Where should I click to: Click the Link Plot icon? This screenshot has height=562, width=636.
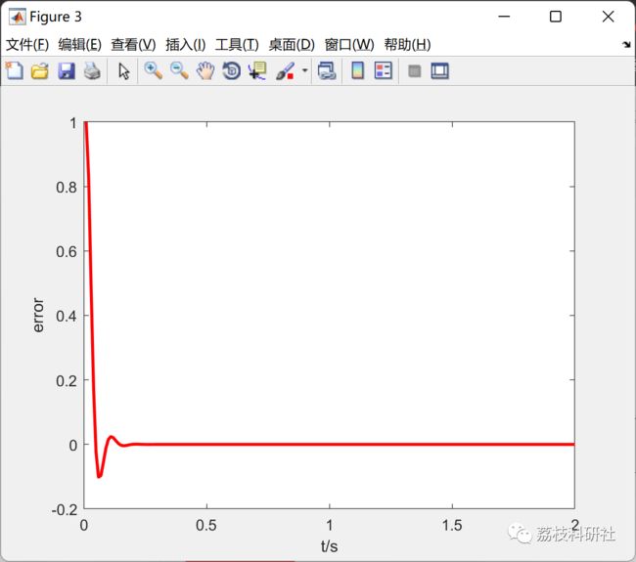(327, 71)
